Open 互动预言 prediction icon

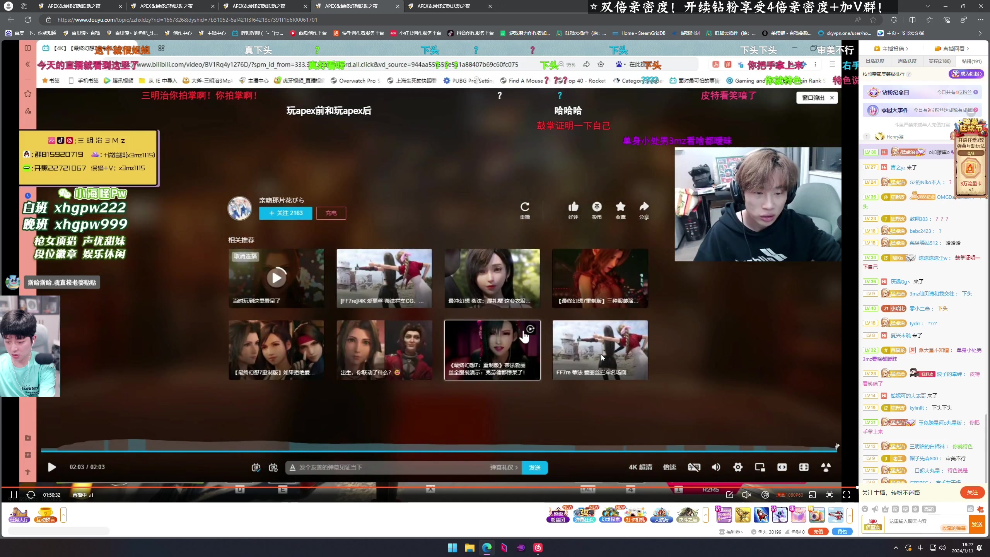pos(46,515)
